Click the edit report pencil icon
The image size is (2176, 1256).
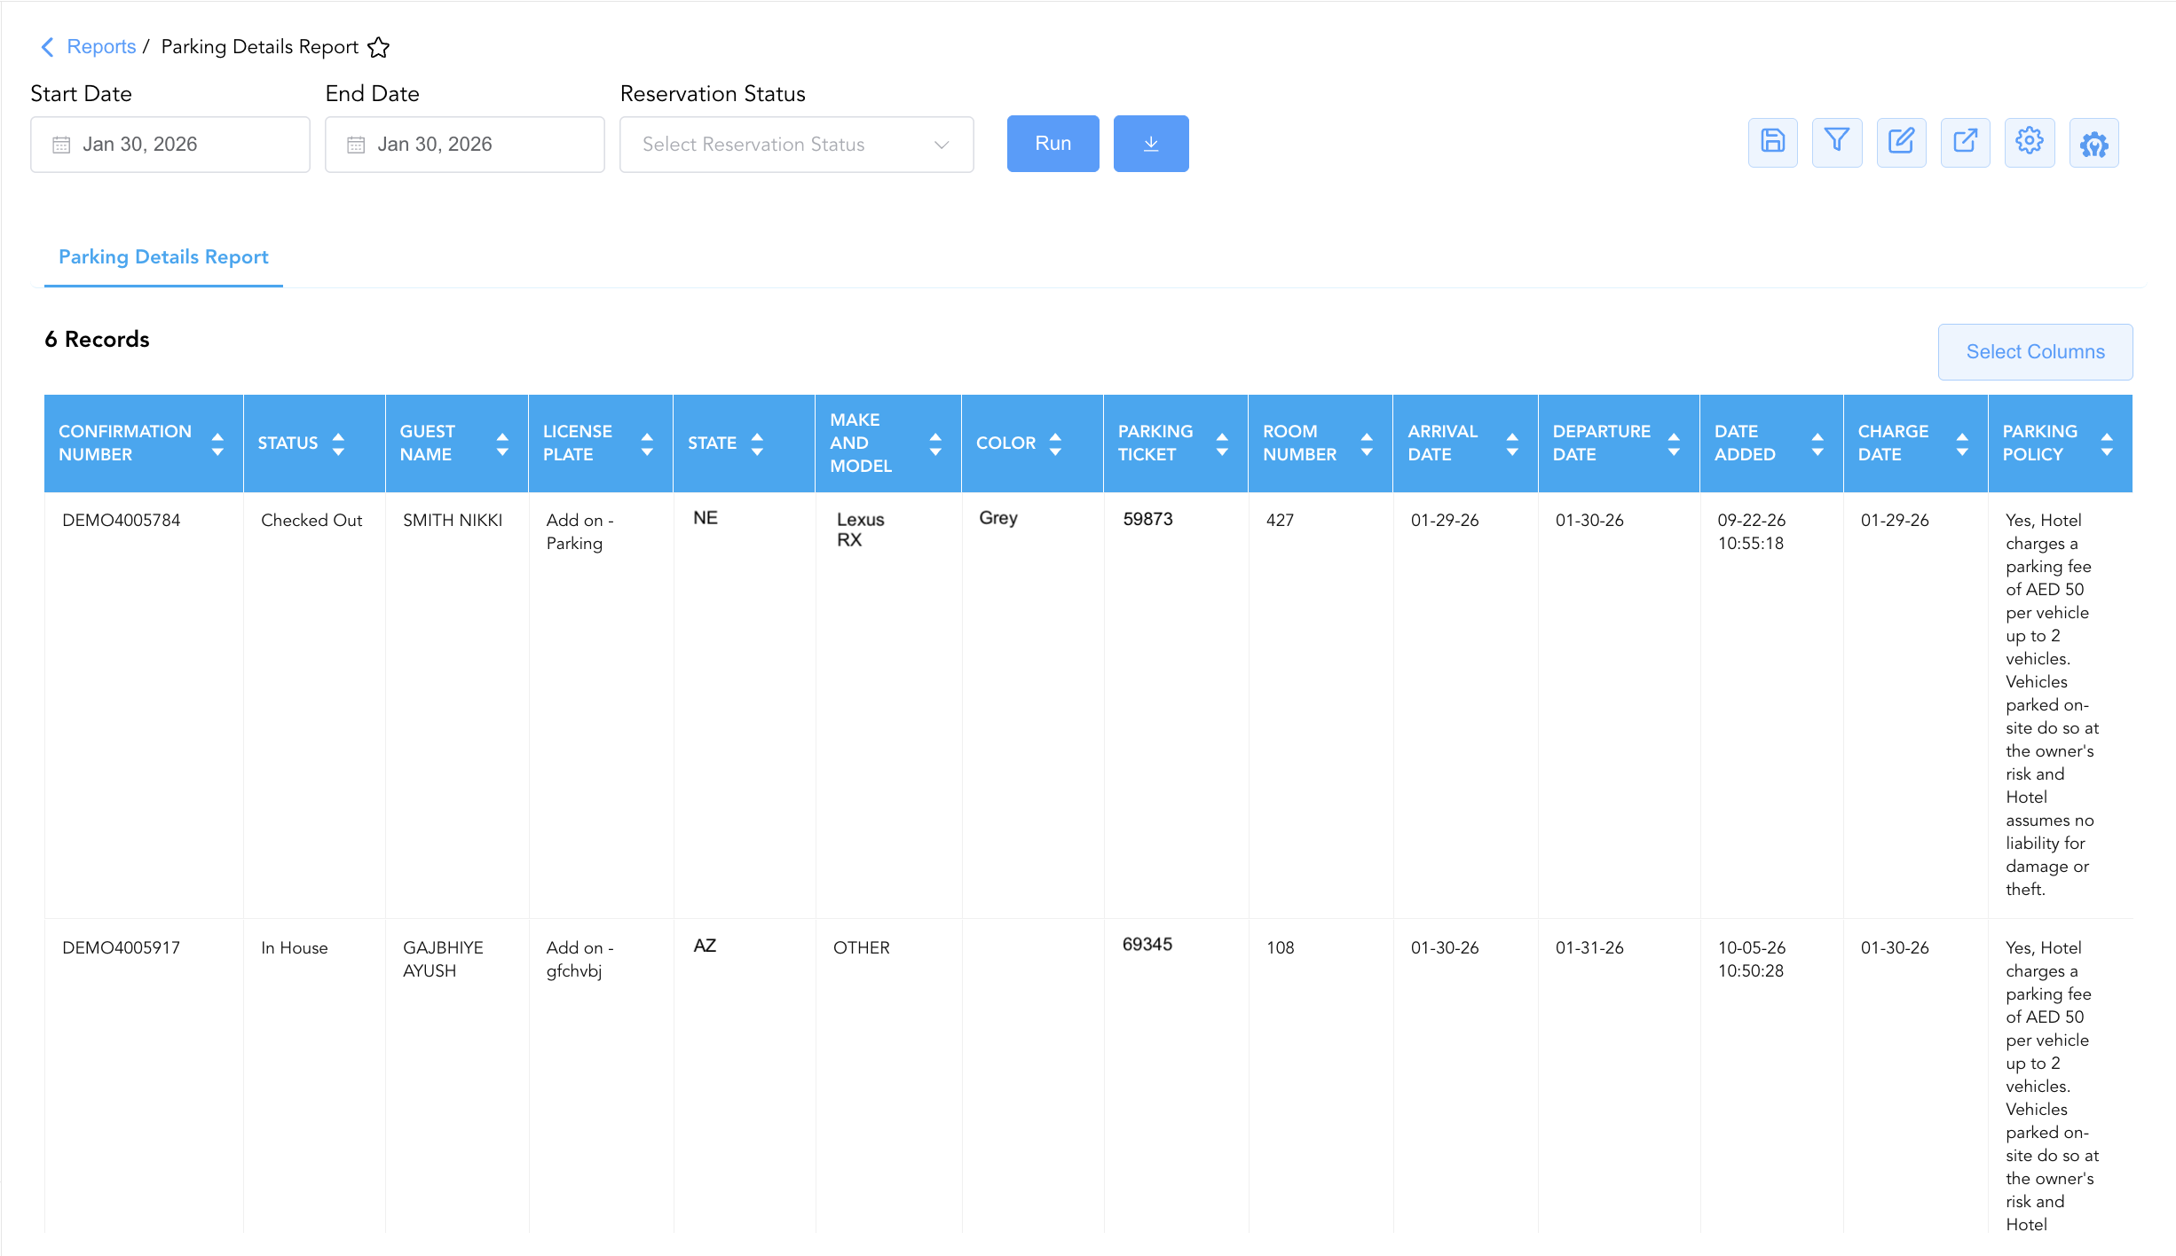[x=1901, y=142]
